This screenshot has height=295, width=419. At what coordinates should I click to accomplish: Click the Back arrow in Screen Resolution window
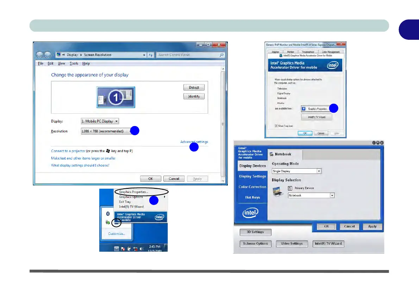(39, 55)
